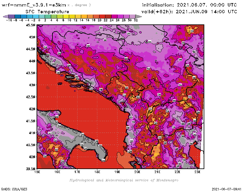Screen dimensions: 248x191
Task: Click the '43.5N' latitude label
Action: (30, 73)
